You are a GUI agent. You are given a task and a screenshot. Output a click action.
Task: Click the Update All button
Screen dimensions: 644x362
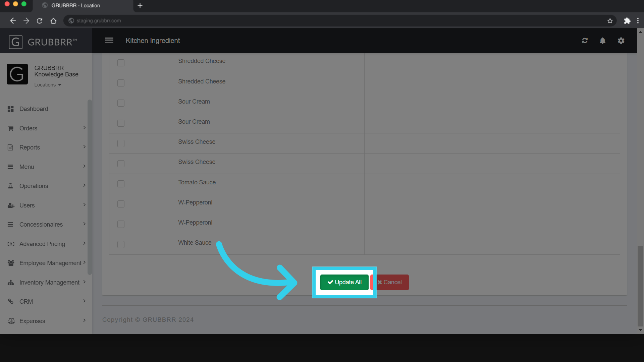[x=344, y=282]
